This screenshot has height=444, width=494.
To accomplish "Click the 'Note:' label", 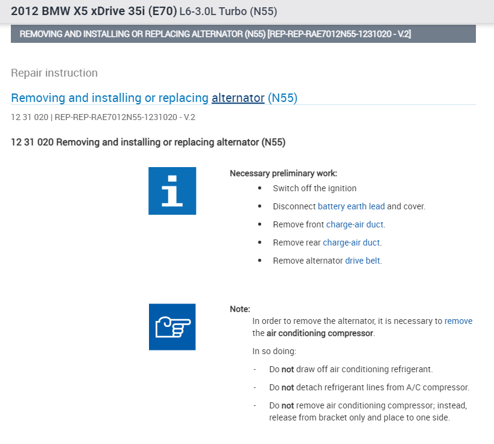I will [x=239, y=309].
